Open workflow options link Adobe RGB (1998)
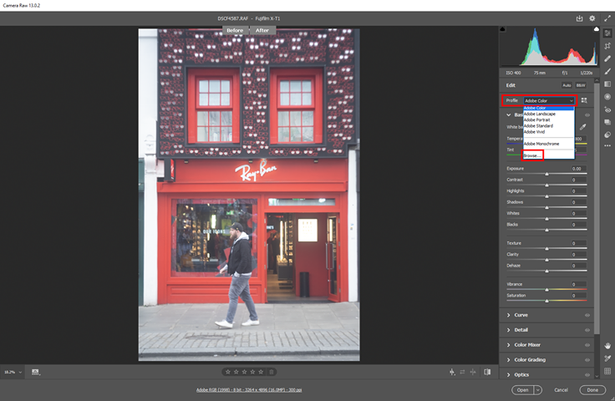Screen dimensions: 615x401 (x=249, y=389)
